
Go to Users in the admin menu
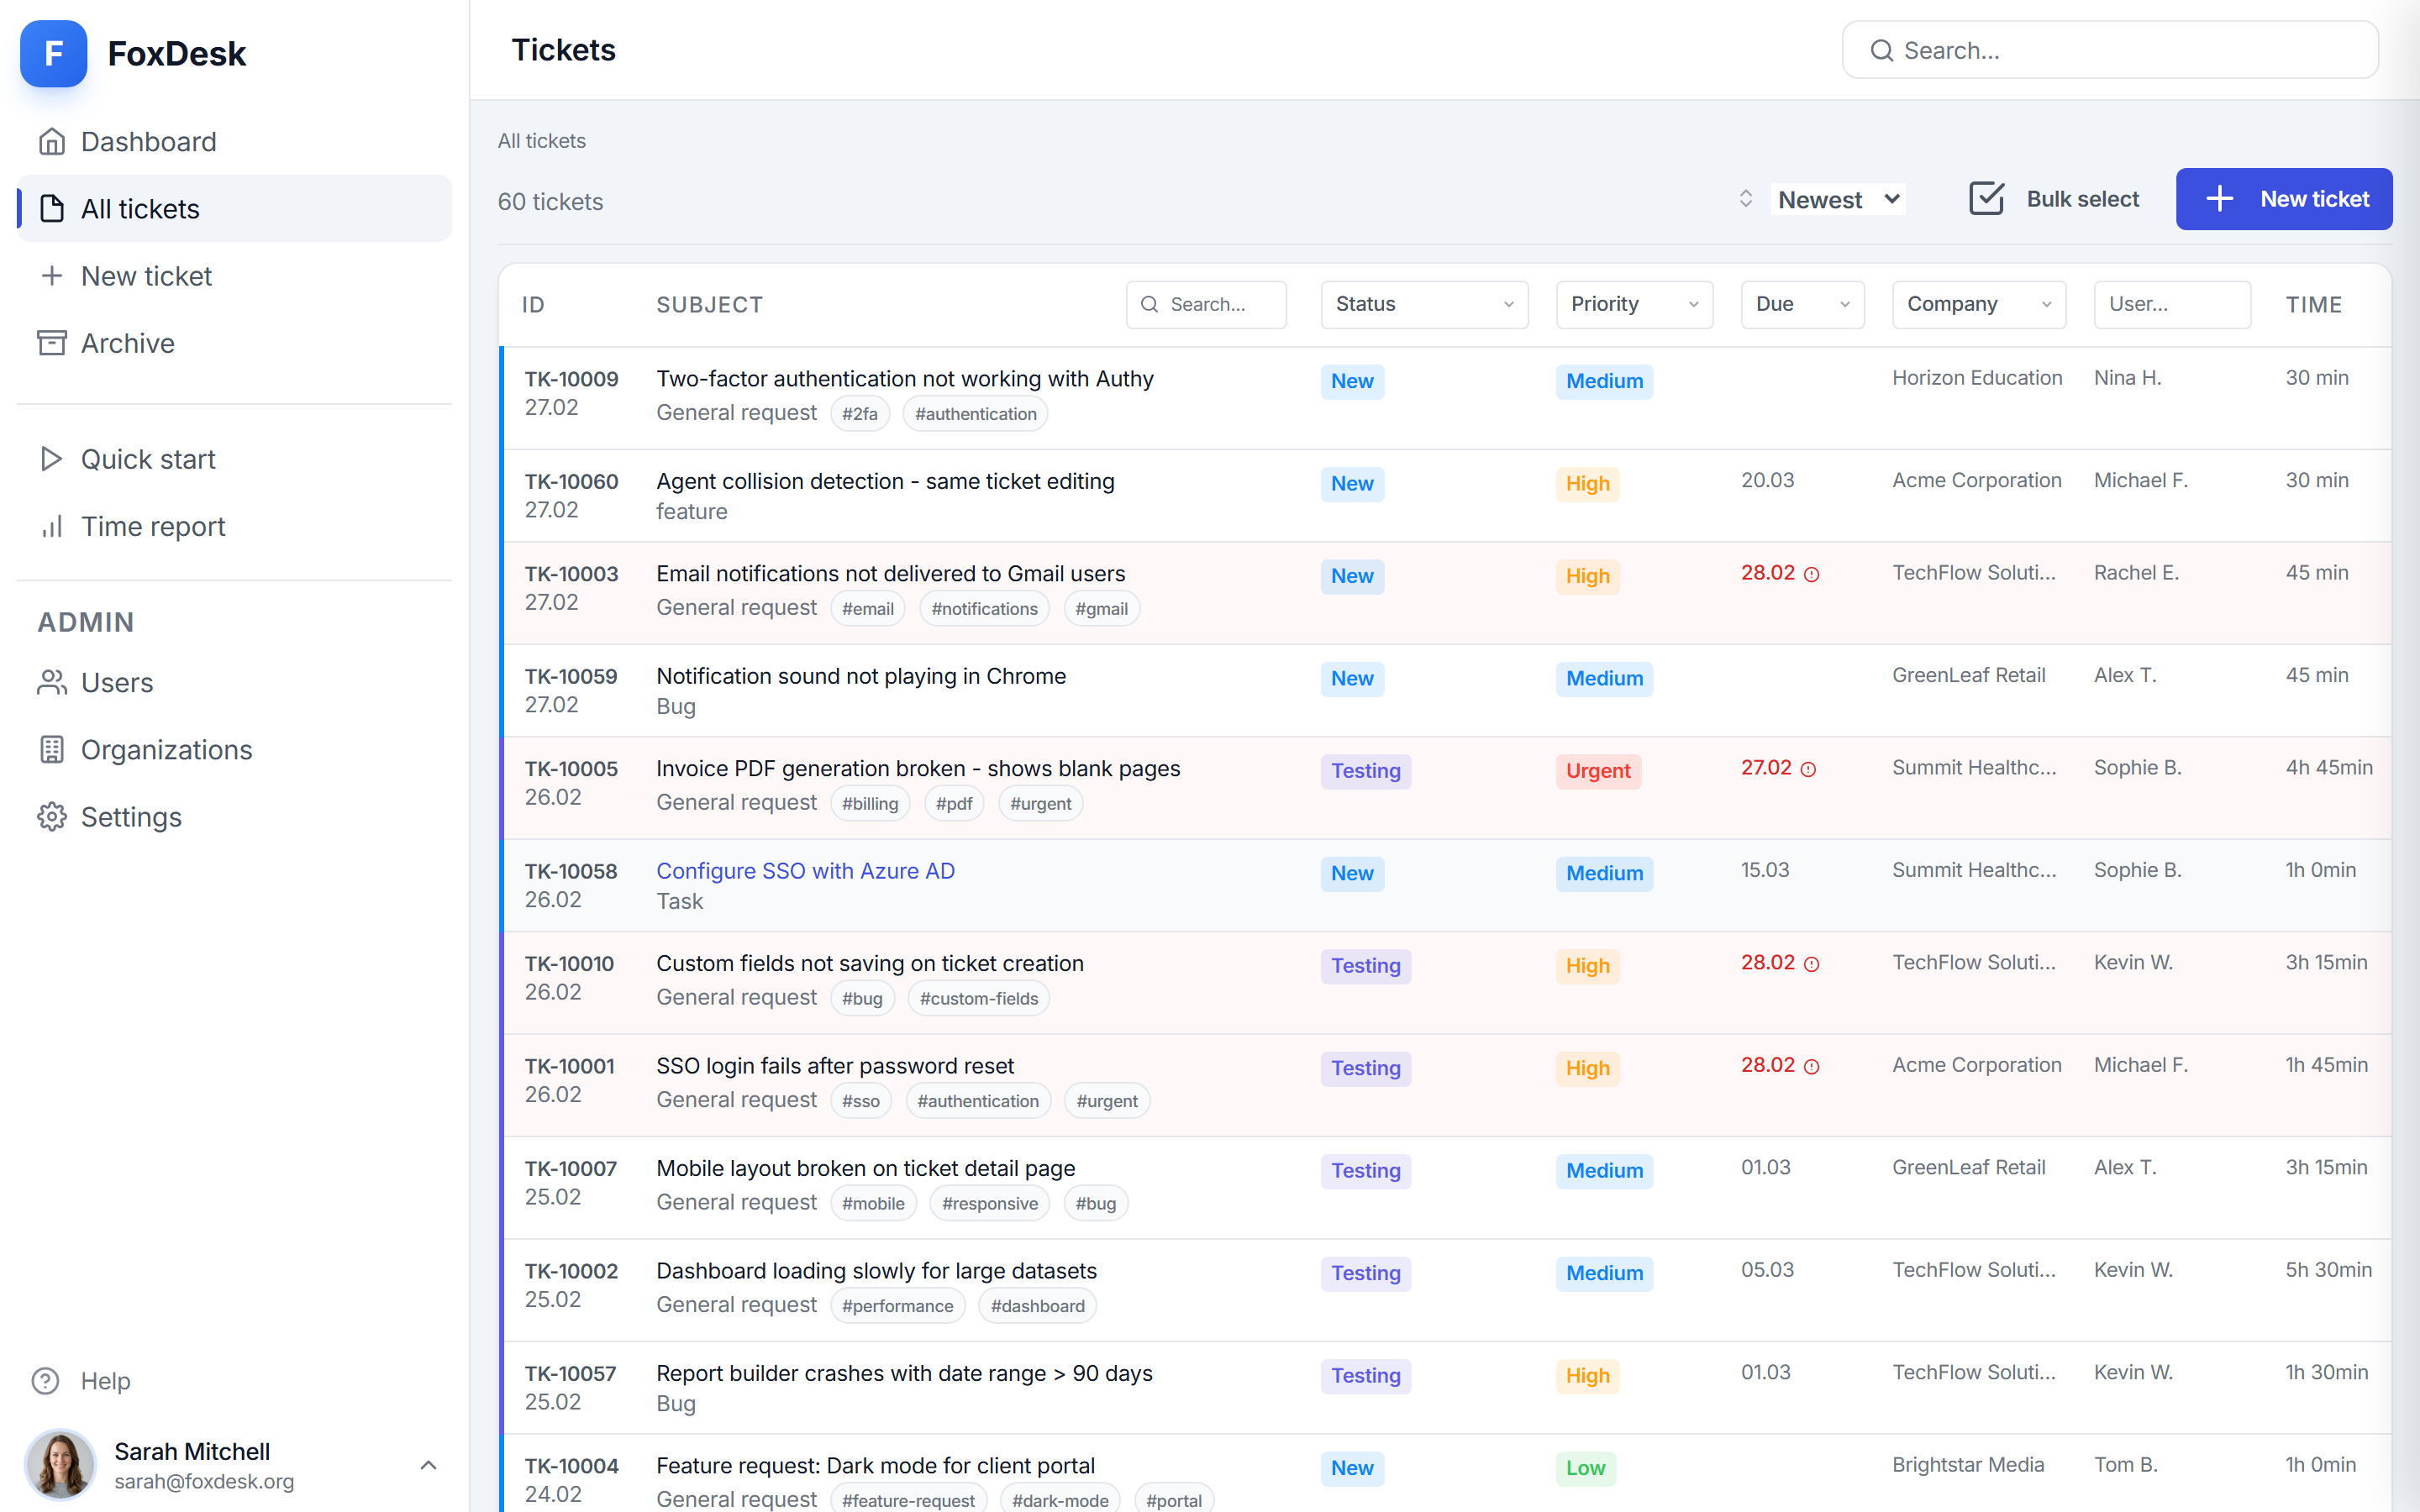click(x=116, y=683)
